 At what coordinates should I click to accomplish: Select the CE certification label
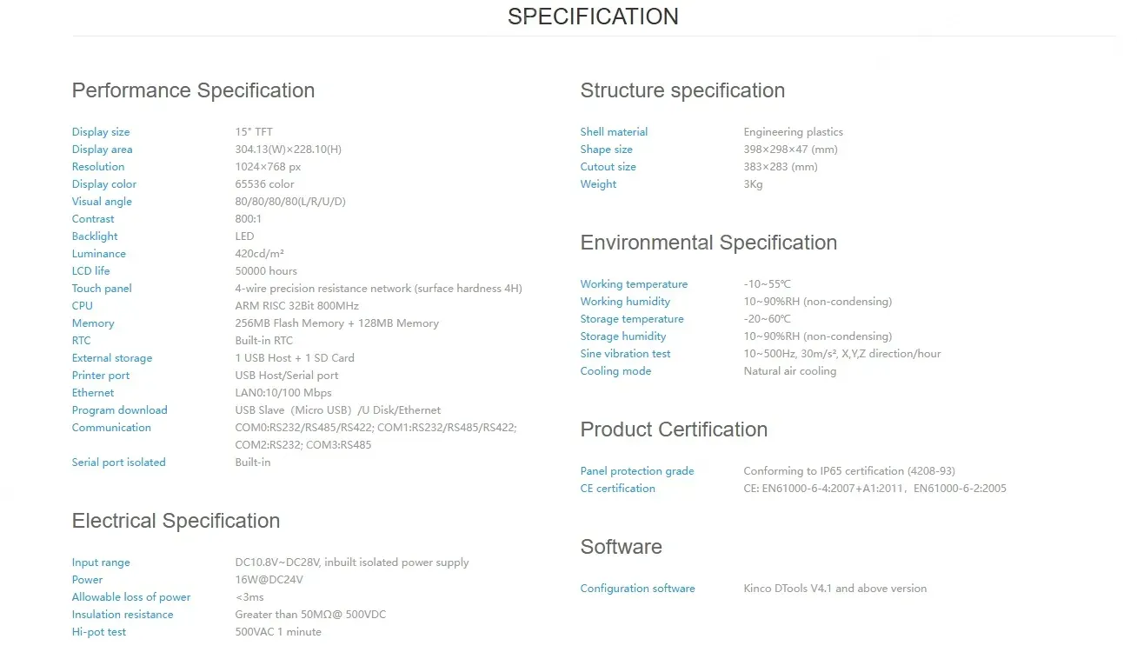617,489
